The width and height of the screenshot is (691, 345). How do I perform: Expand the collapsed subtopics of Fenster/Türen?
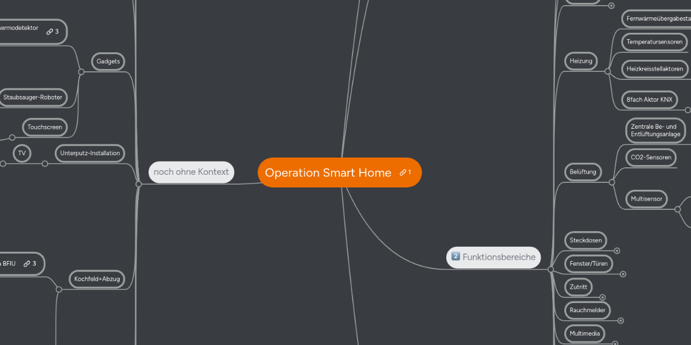(x=622, y=274)
